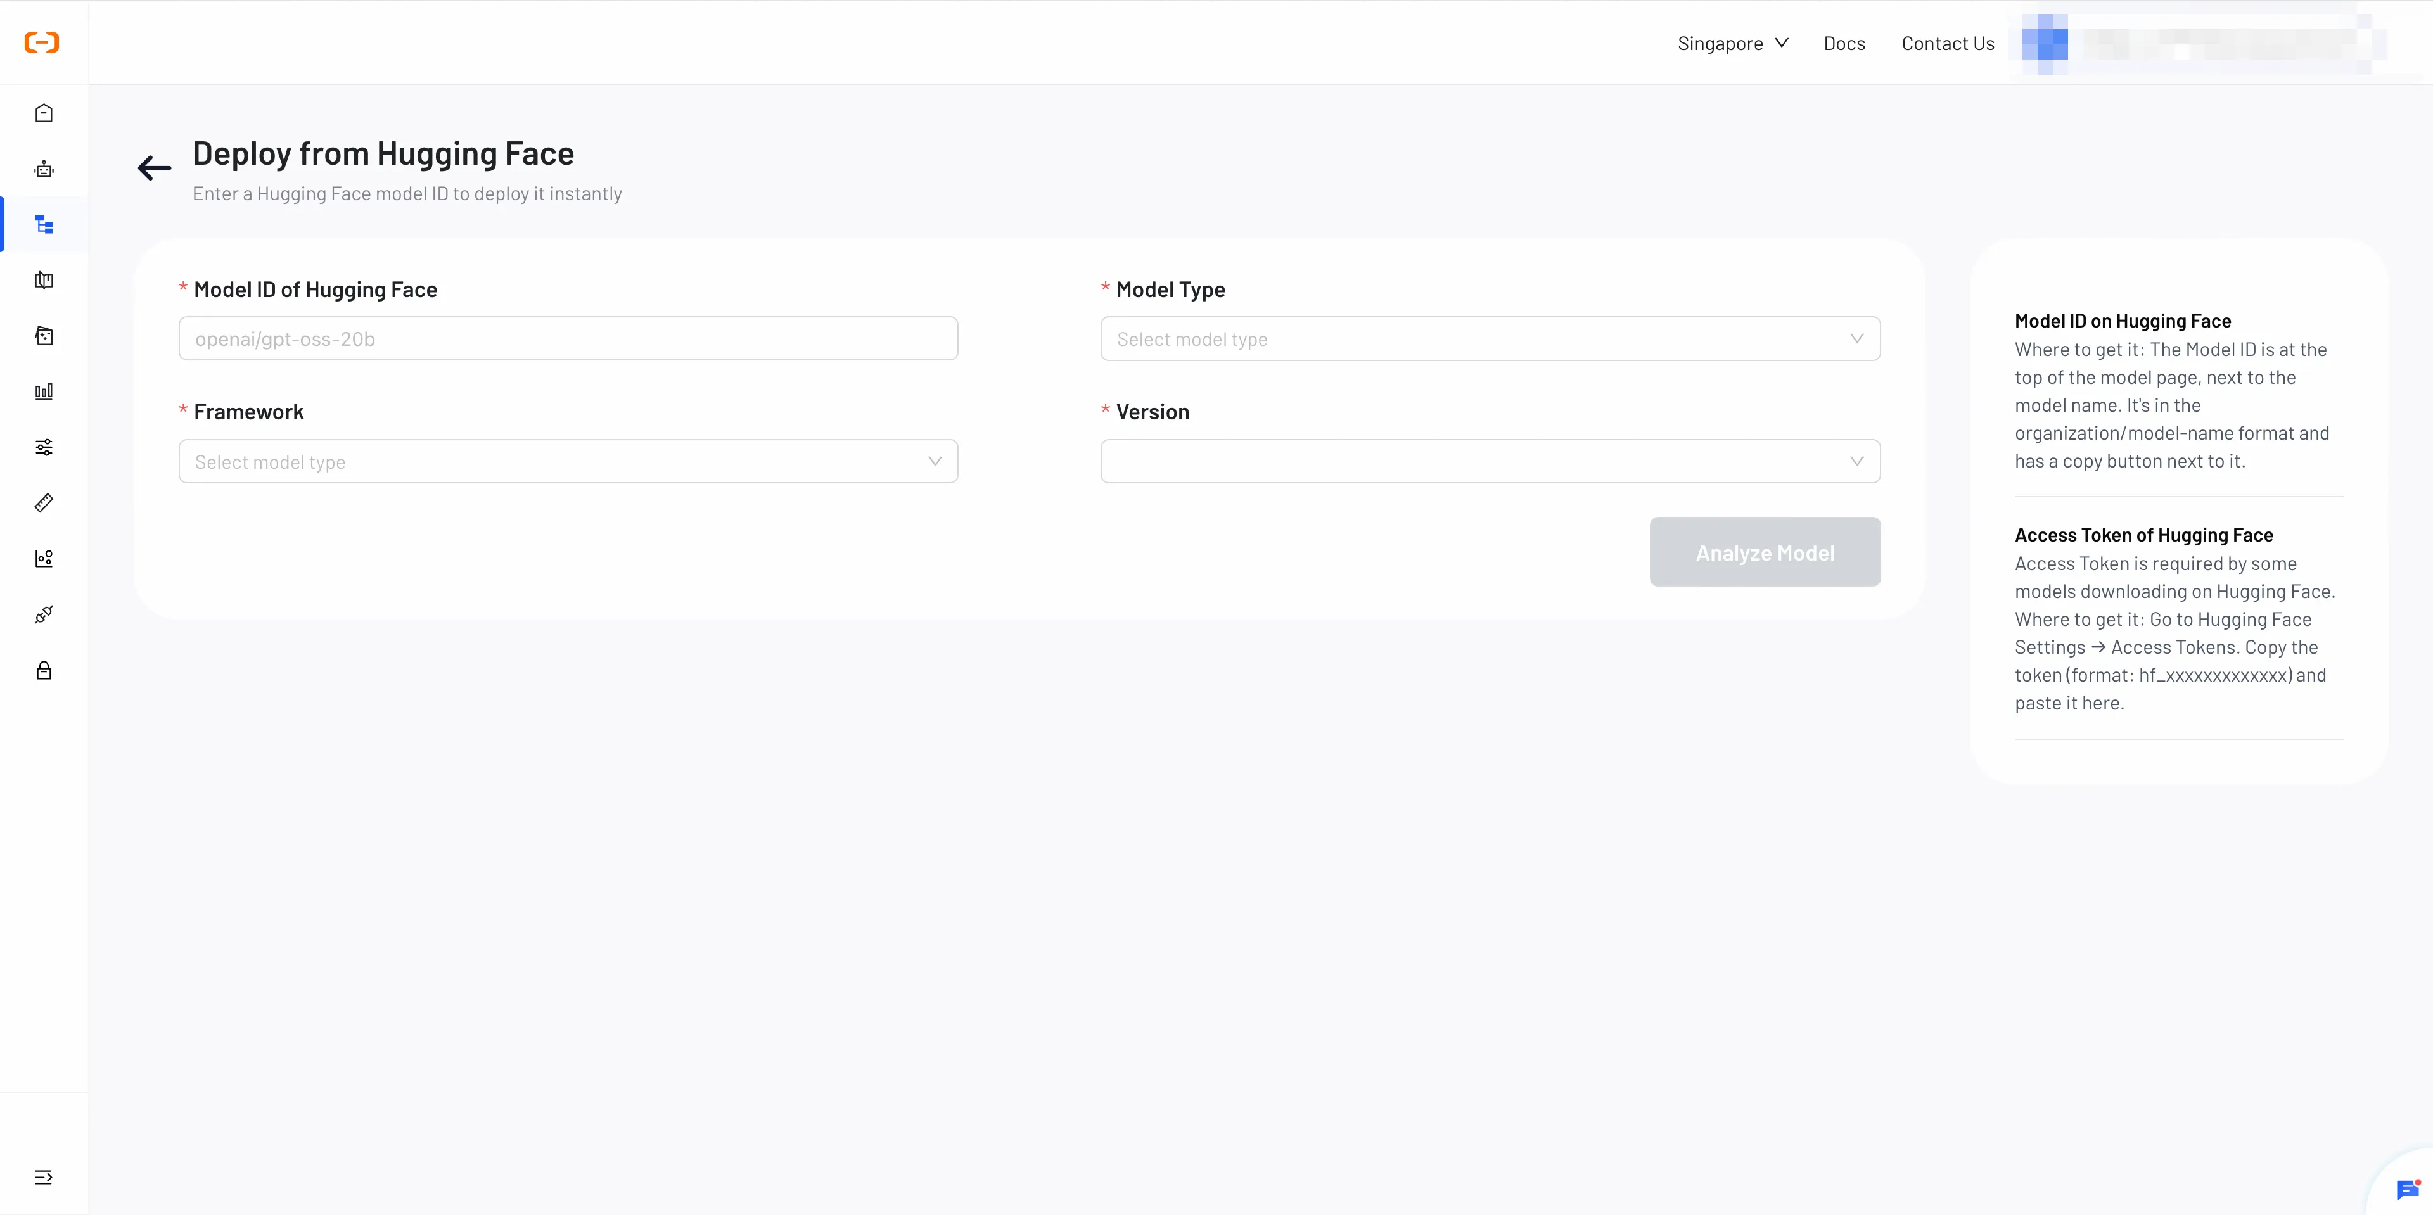Open the ruler sidebar icon
Image resolution: width=2433 pixels, height=1215 pixels.
point(44,503)
